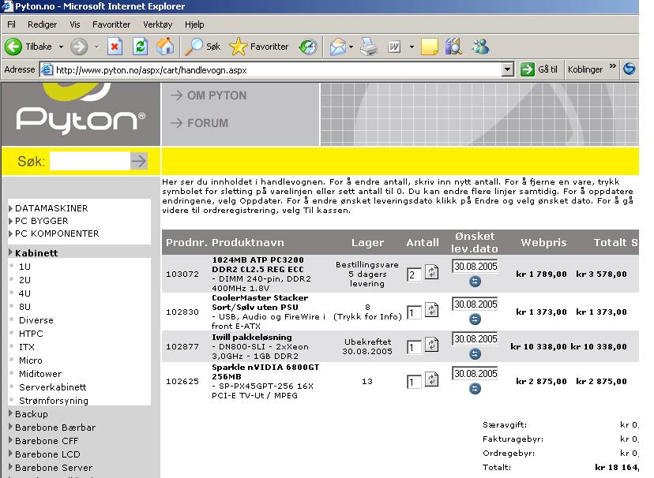The height and width of the screenshot is (478, 654).
Task: Click Antall field for product 103072
Action: click(x=414, y=274)
